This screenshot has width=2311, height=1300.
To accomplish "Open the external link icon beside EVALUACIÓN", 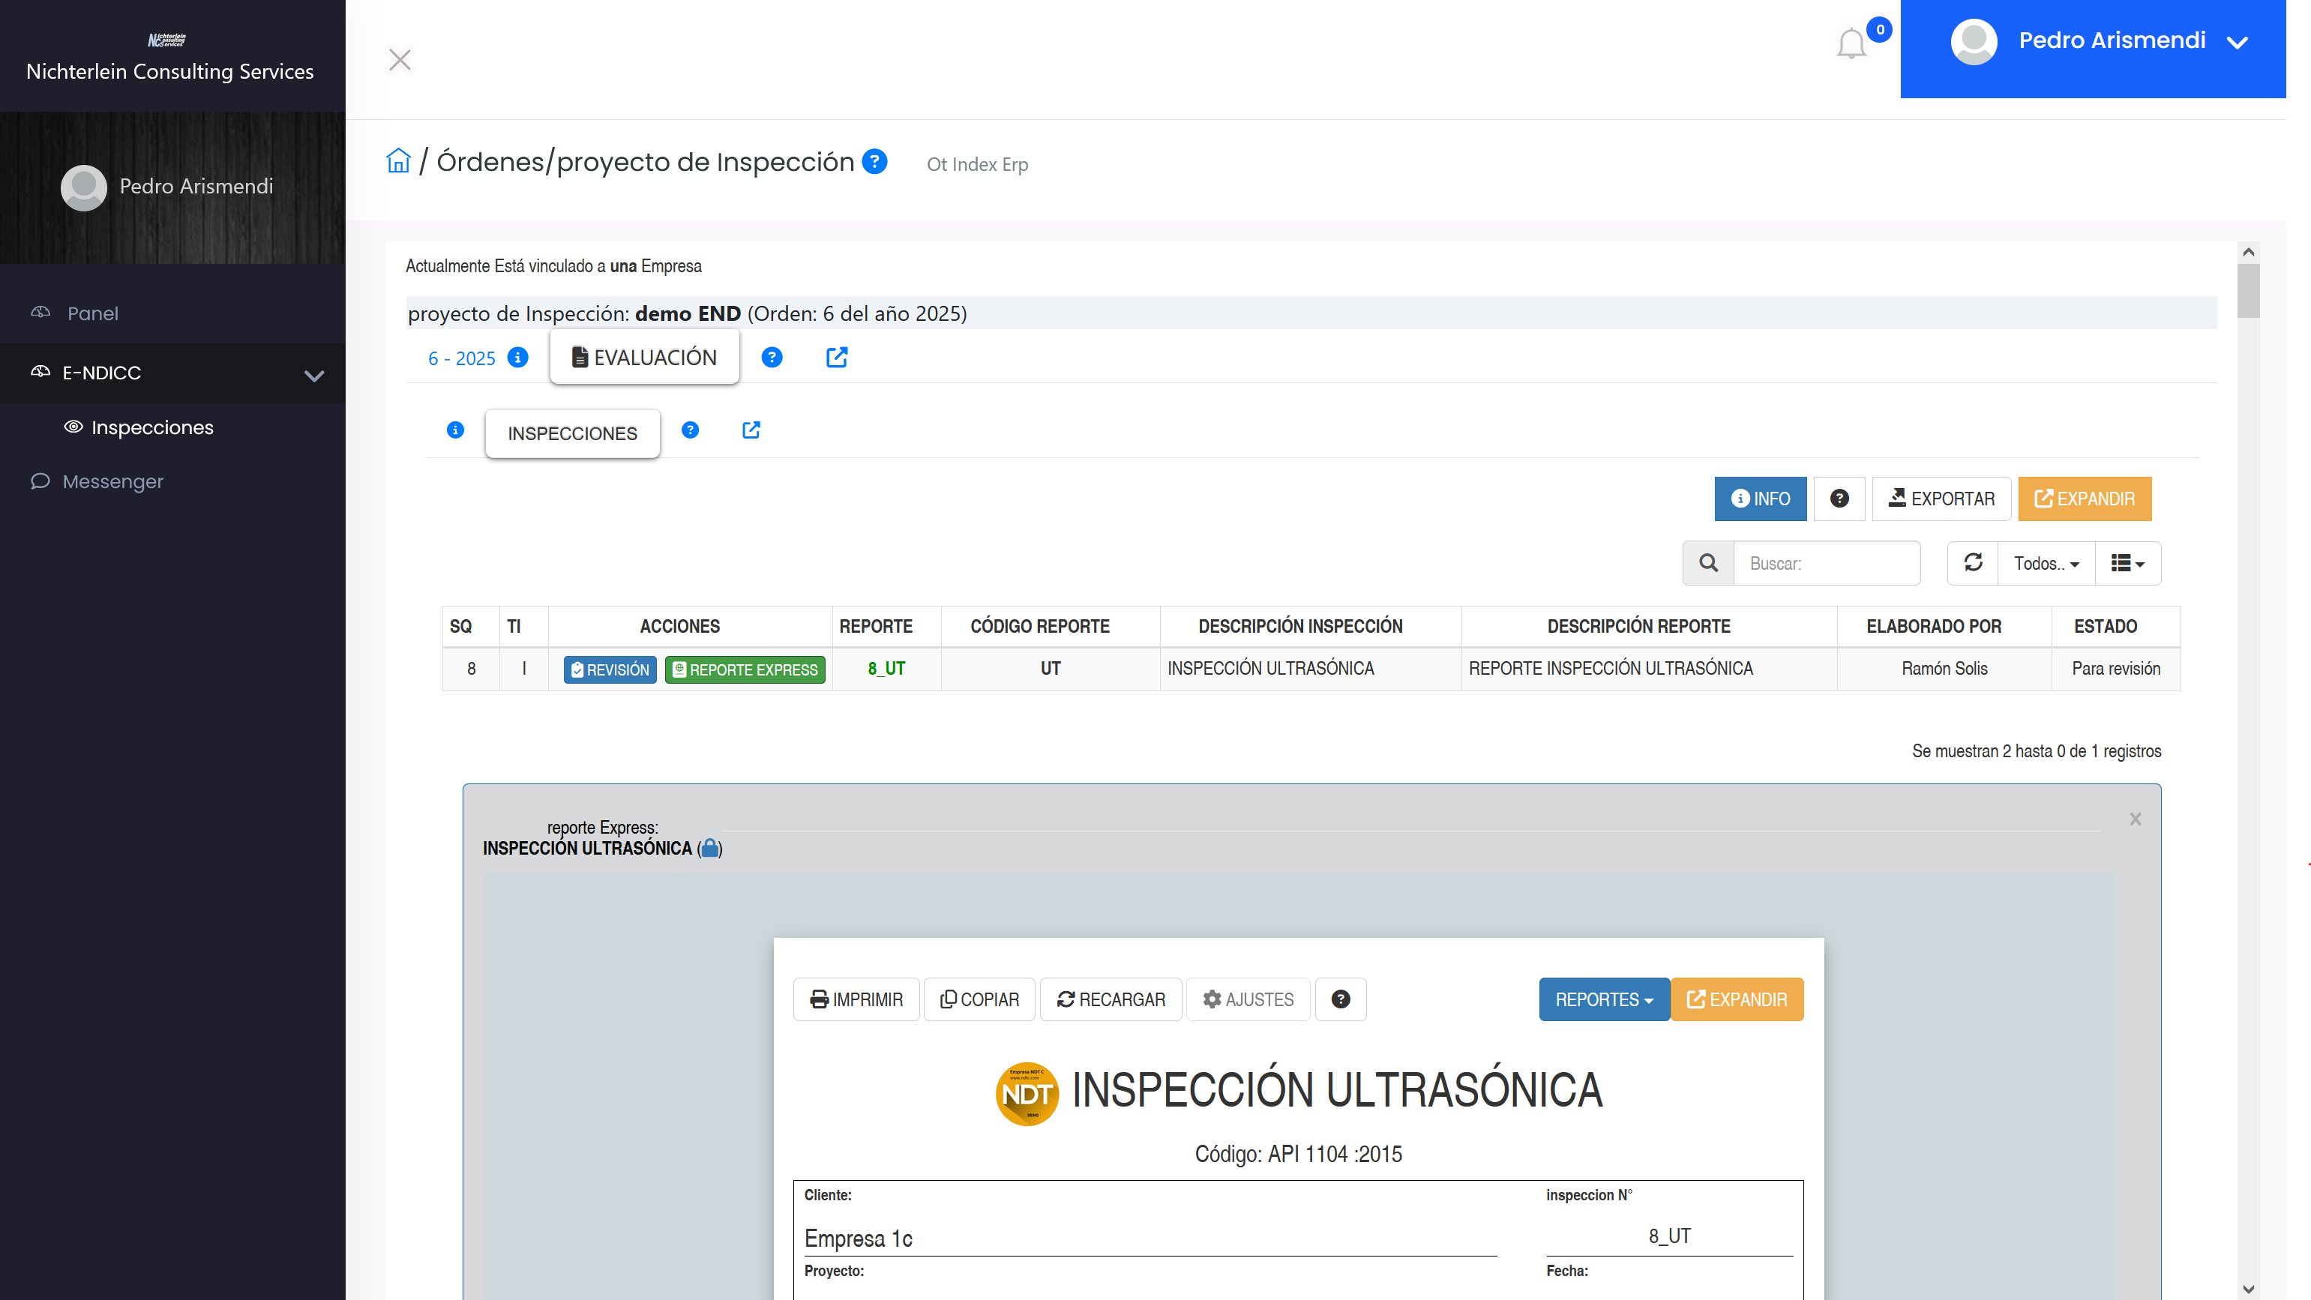I will (x=836, y=357).
